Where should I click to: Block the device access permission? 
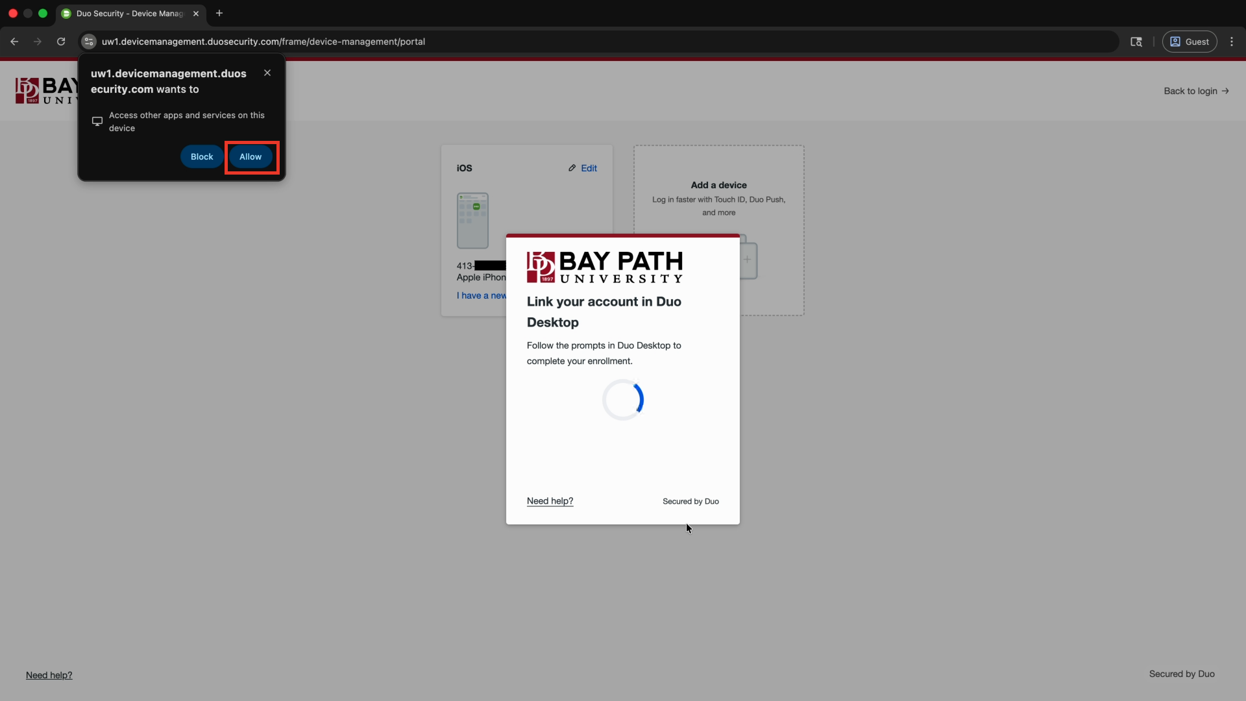click(x=202, y=156)
